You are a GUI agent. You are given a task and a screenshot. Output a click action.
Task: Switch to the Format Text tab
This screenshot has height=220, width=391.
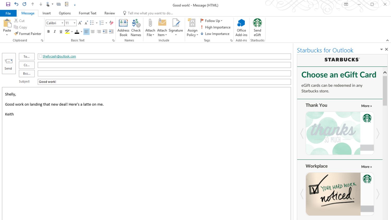coord(87,13)
